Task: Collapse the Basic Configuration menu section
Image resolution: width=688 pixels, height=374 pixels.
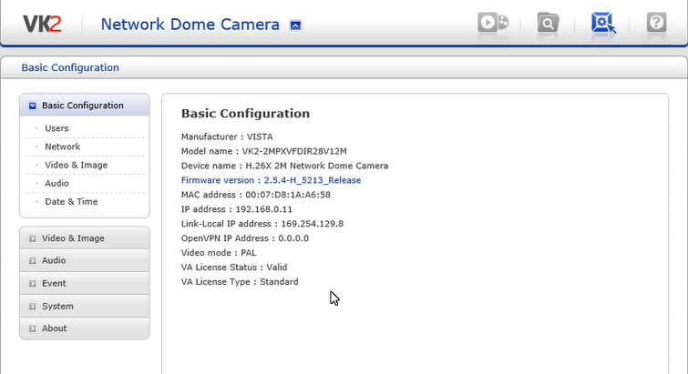Action: pyautogui.click(x=33, y=106)
